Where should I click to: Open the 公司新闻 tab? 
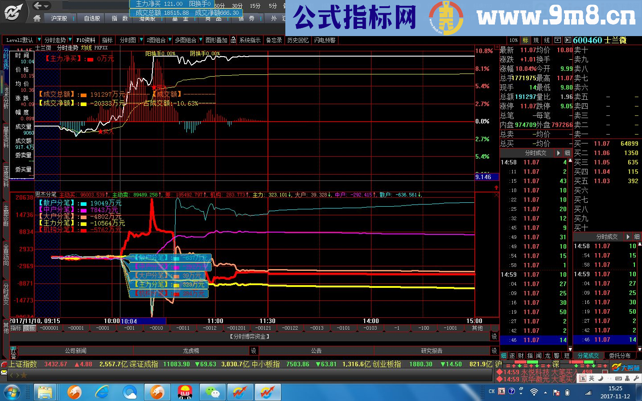coord(76,351)
